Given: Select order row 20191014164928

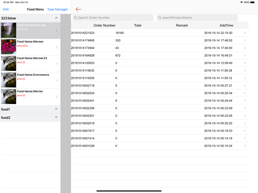Looking at the screenshot, I should click(160, 56).
